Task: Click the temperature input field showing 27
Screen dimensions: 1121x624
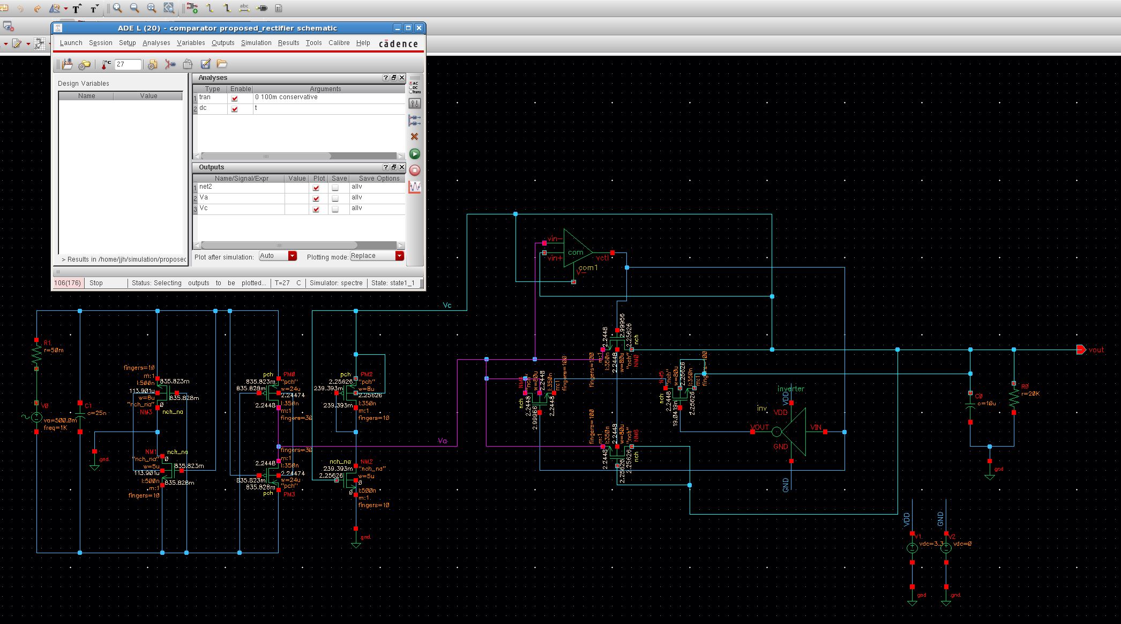Action: pos(128,64)
